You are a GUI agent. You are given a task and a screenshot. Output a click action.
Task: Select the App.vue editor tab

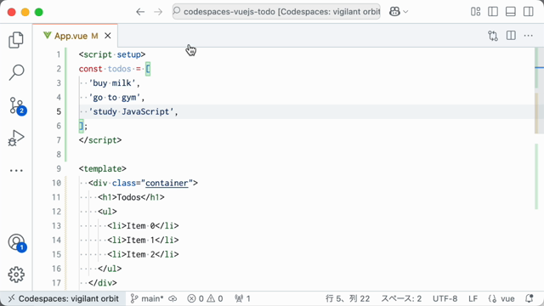click(71, 36)
